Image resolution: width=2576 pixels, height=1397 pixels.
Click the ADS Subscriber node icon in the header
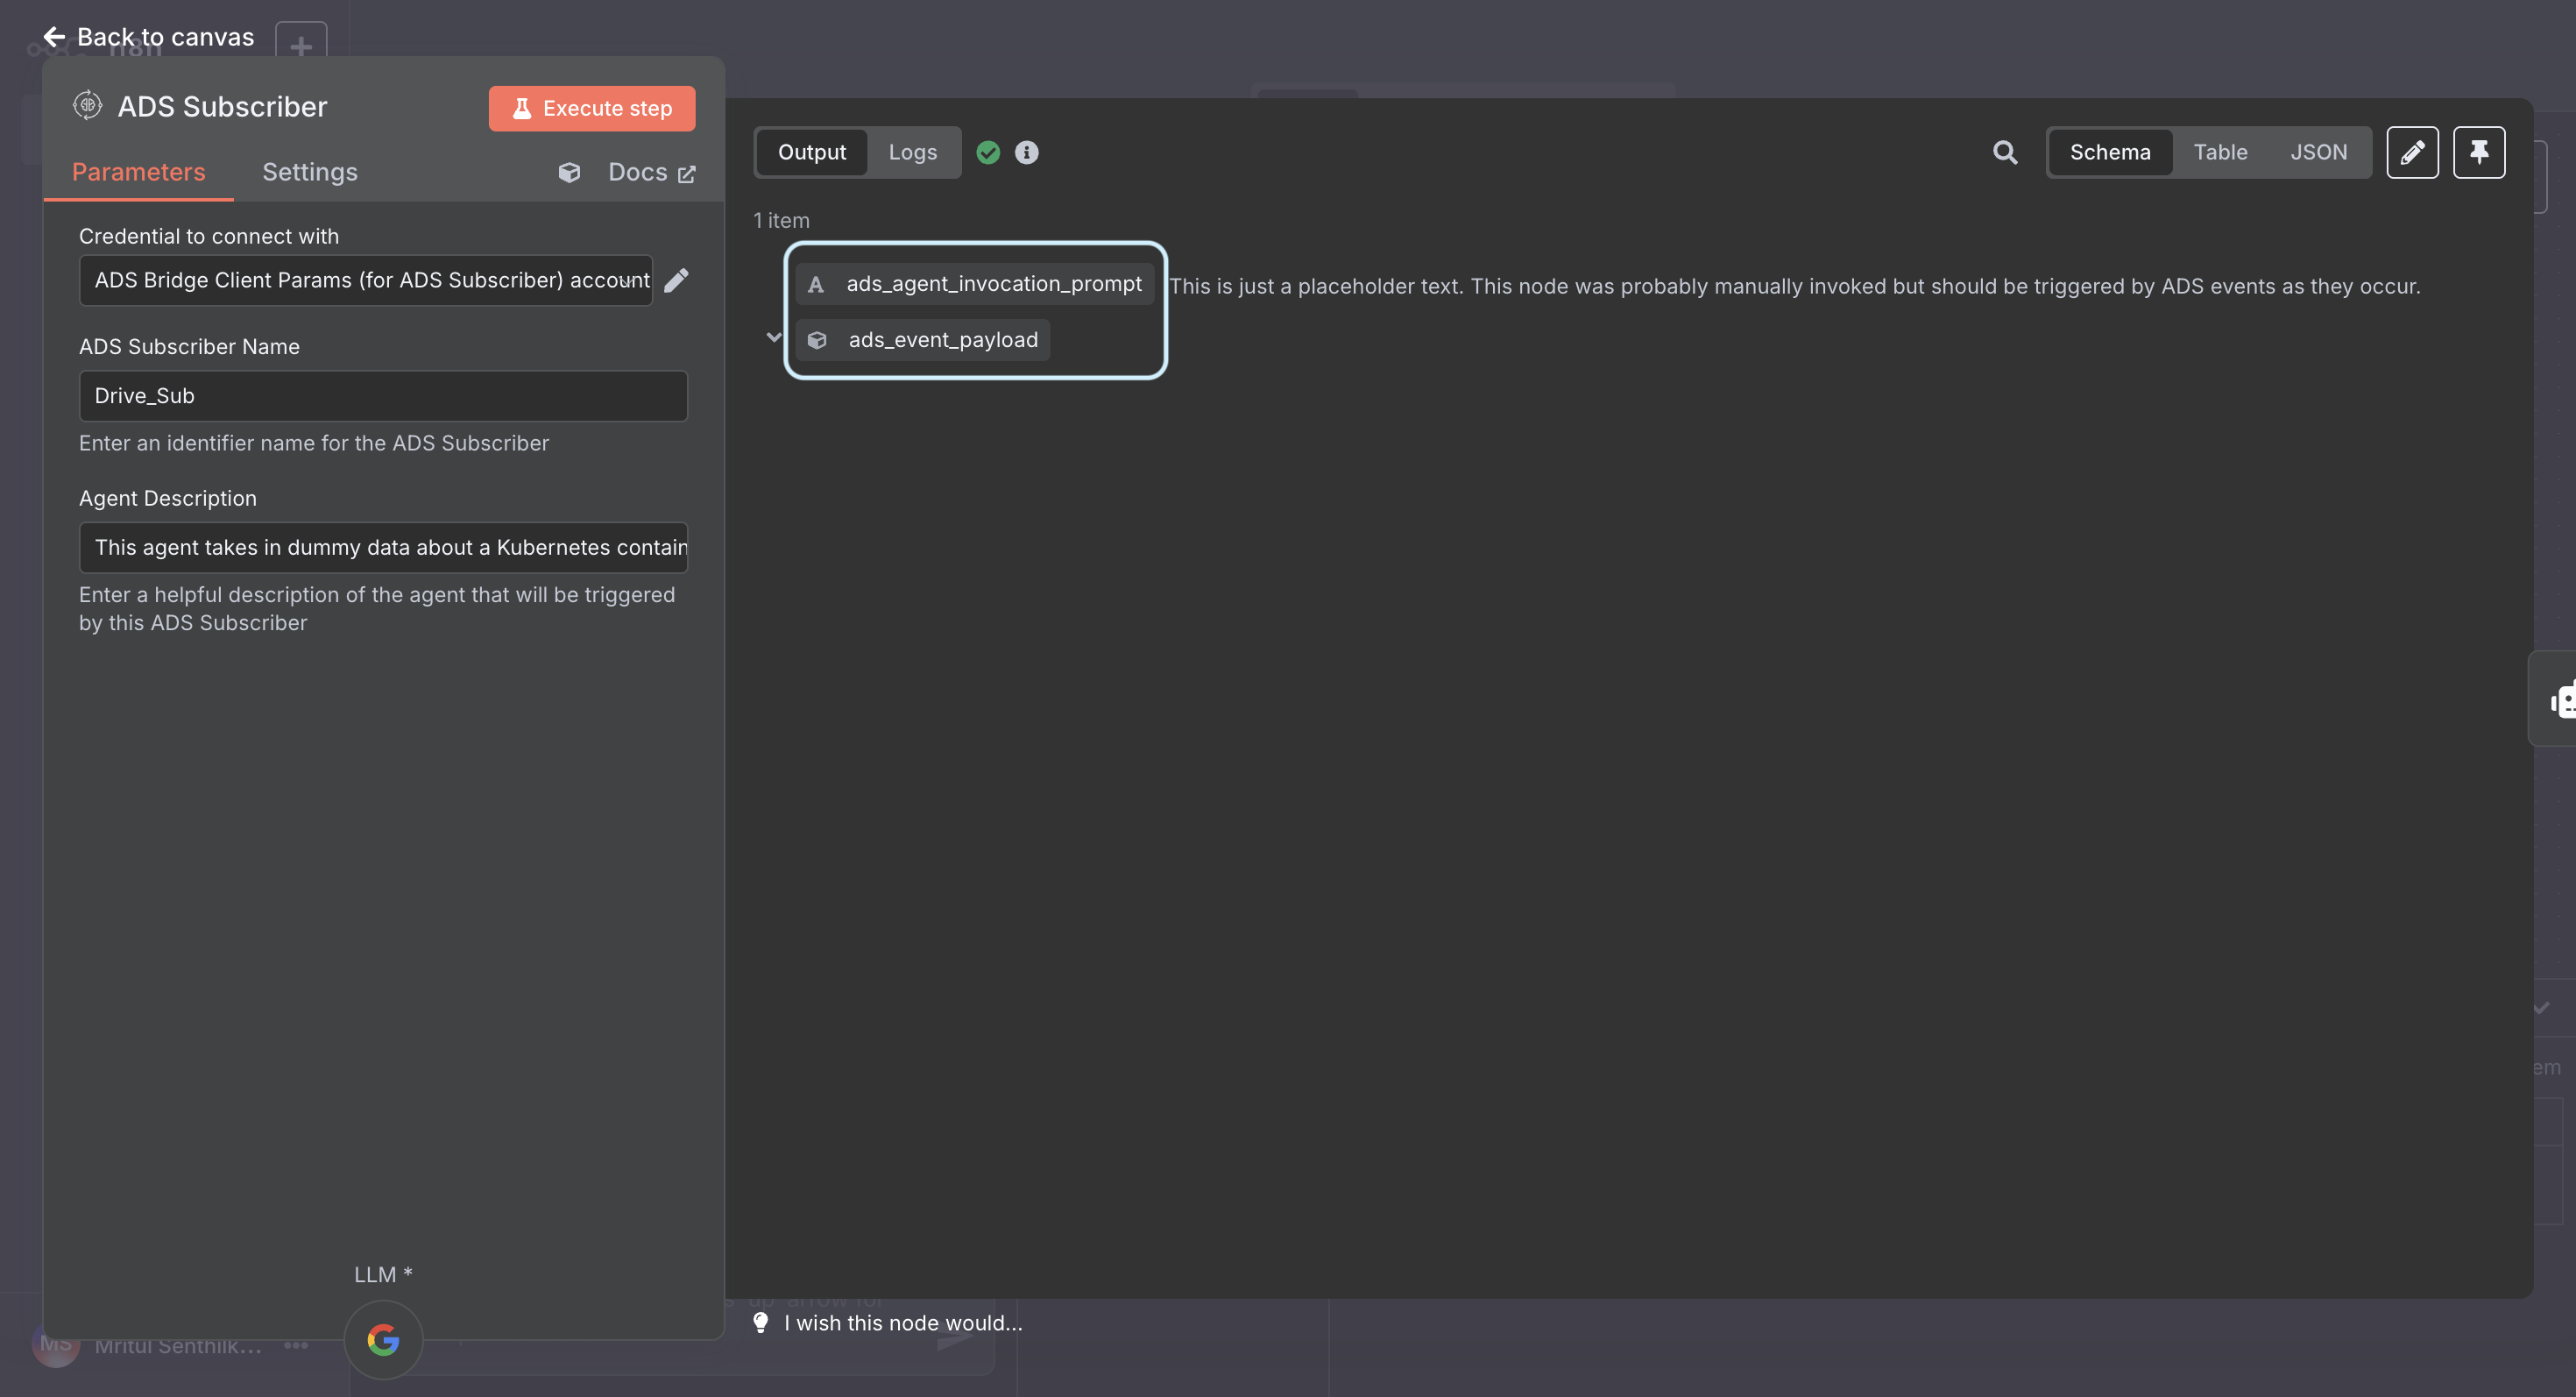click(x=87, y=105)
